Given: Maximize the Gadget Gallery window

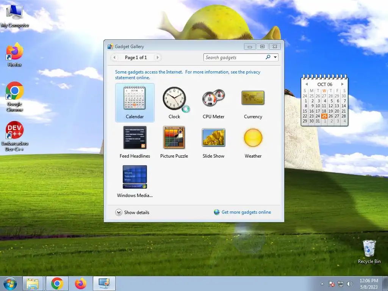Looking at the screenshot, I should pos(262,47).
